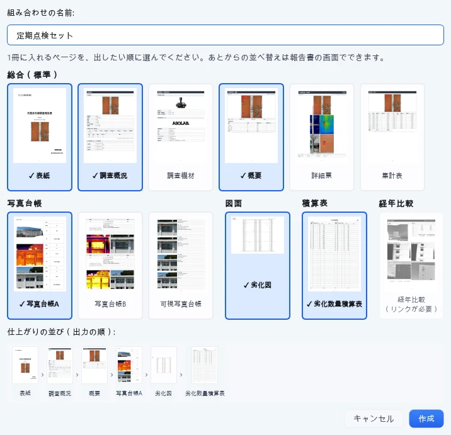451x435 pixels.
Task: Click 調査概況 thumbnail in output order
Action: [x=60, y=365]
